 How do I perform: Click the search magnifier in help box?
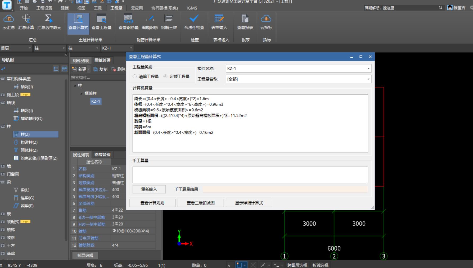(440, 8)
